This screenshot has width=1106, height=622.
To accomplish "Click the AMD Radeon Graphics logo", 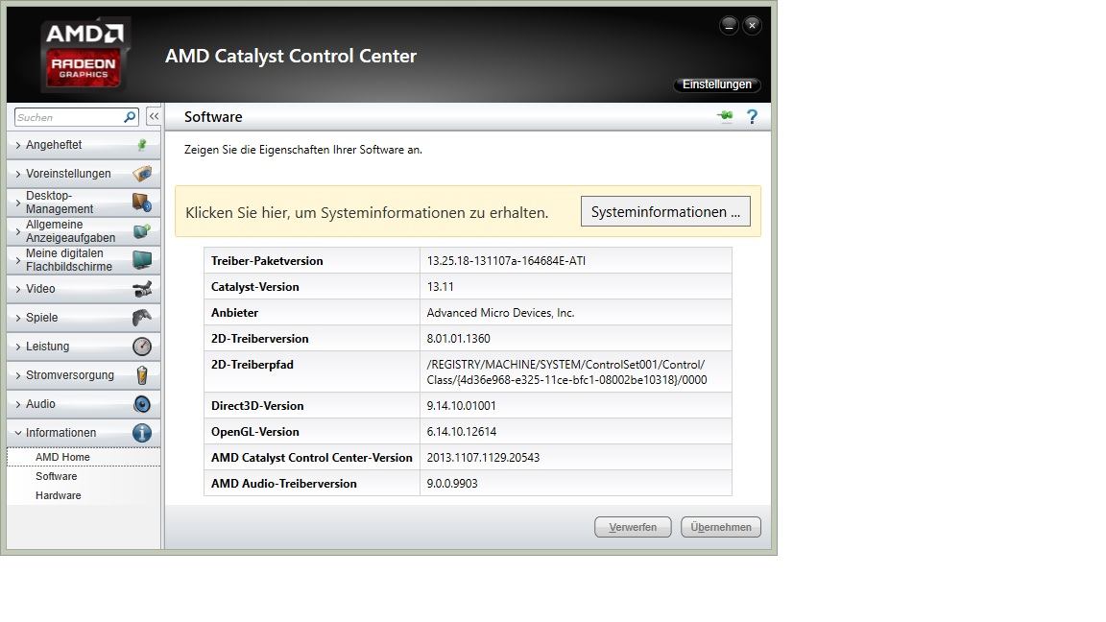I will click(85, 55).
